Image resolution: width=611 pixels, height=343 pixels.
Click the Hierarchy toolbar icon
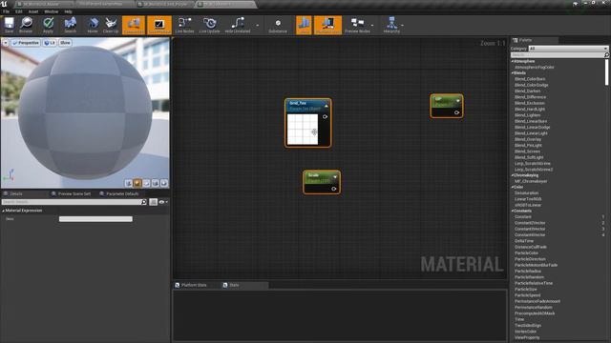coord(391,25)
